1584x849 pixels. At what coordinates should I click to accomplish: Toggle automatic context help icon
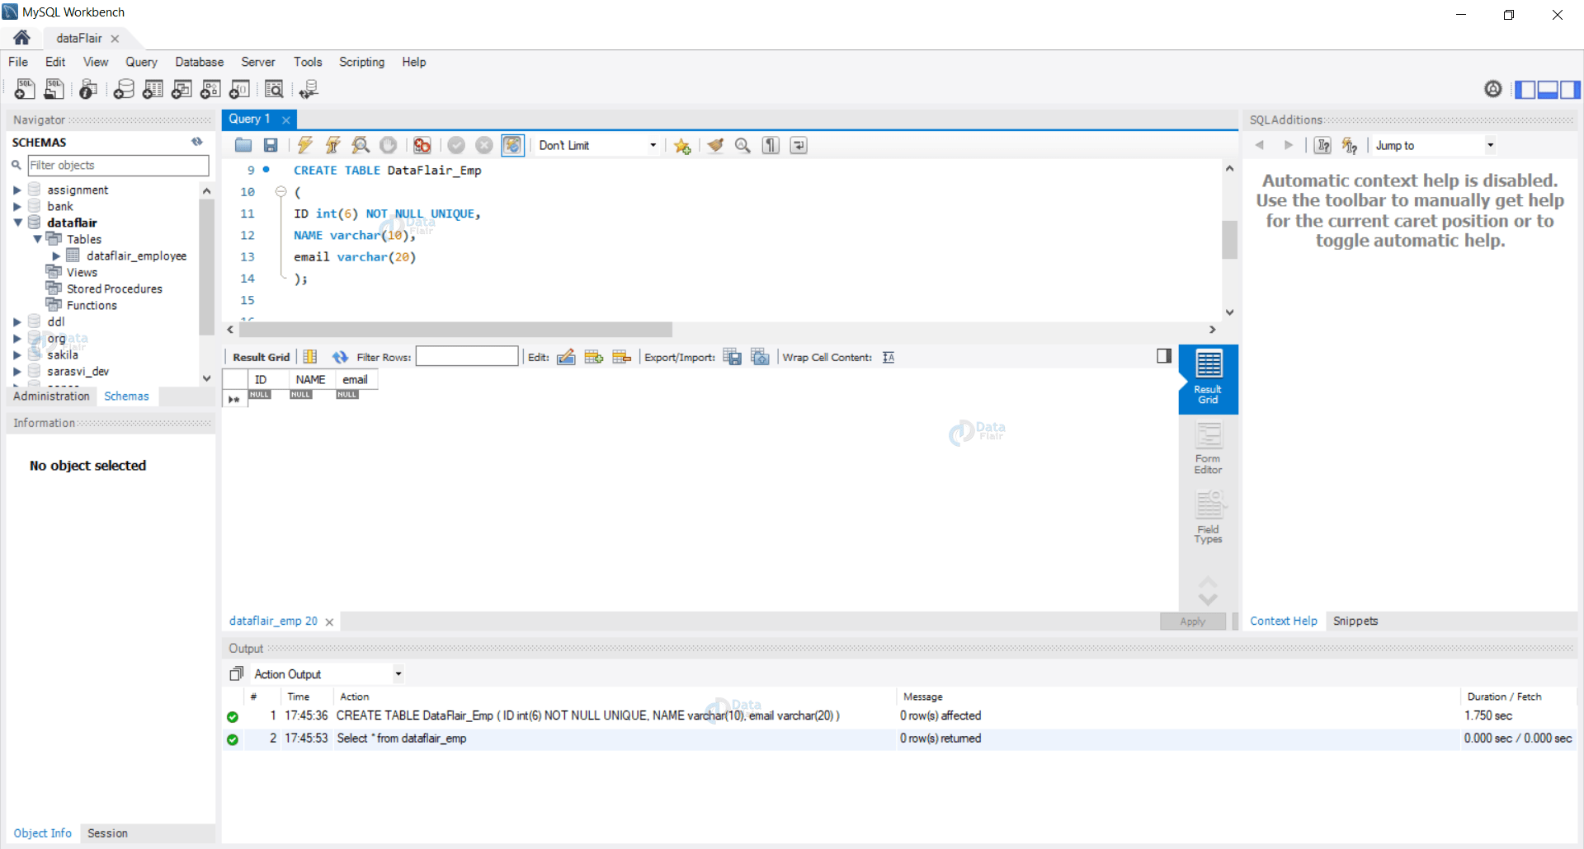coord(1350,146)
